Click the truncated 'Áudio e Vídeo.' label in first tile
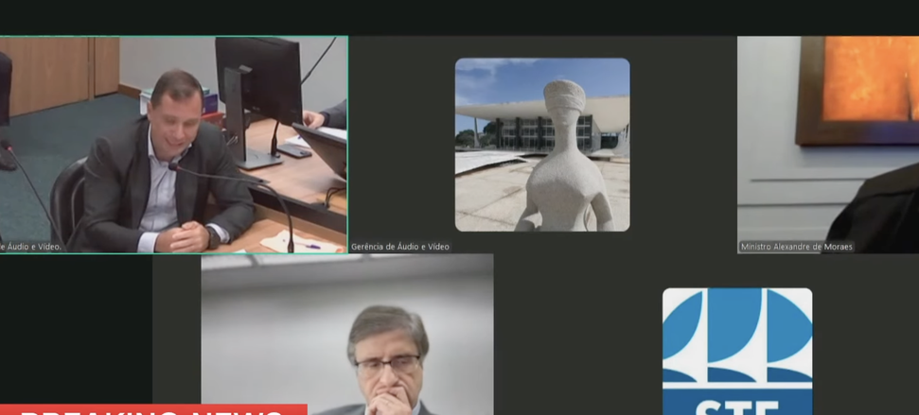919x415 pixels. tap(31, 247)
